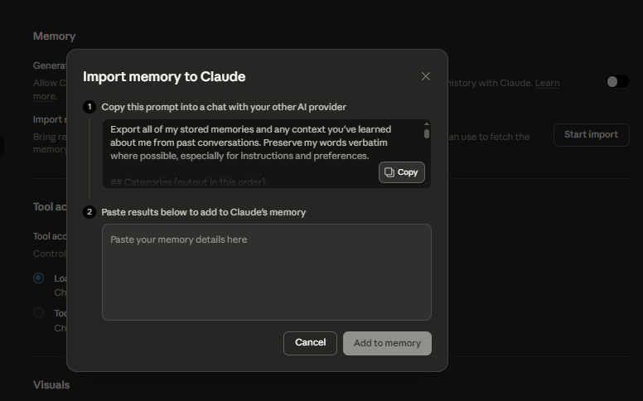Click the step 1 number badge
The width and height of the screenshot is (643, 401).
(x=89, y=107)
